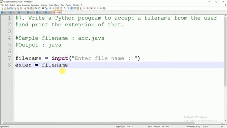Click Run Macro Multiple Times icon
The height and width of the screenshot is (128, 227).
101,8
